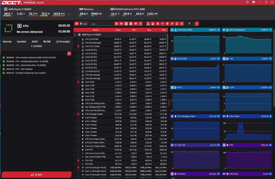Click the elapsed time 00:05:35 readout
The width and height of the screenshot is (275, 179).
click(64, 26)
